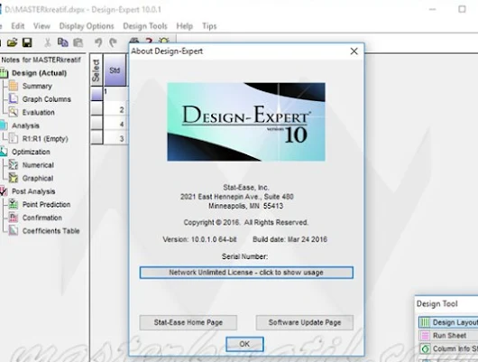Click the Print icon in toolbar
Screen dimensions: 478x362
coord(134,41)
